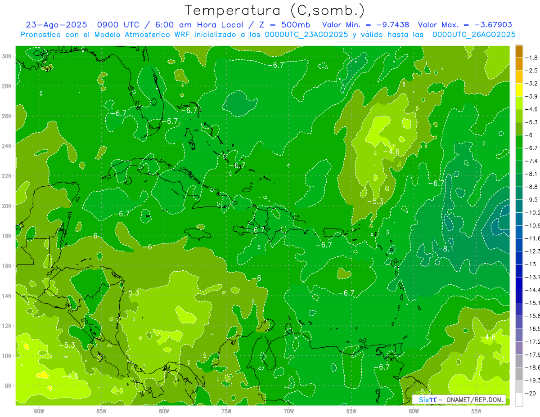Viewport: 540px width, 417px height.
Task: Pick the purple swatch between -17.2 and -17.9
Action: [x=519, y=348]
